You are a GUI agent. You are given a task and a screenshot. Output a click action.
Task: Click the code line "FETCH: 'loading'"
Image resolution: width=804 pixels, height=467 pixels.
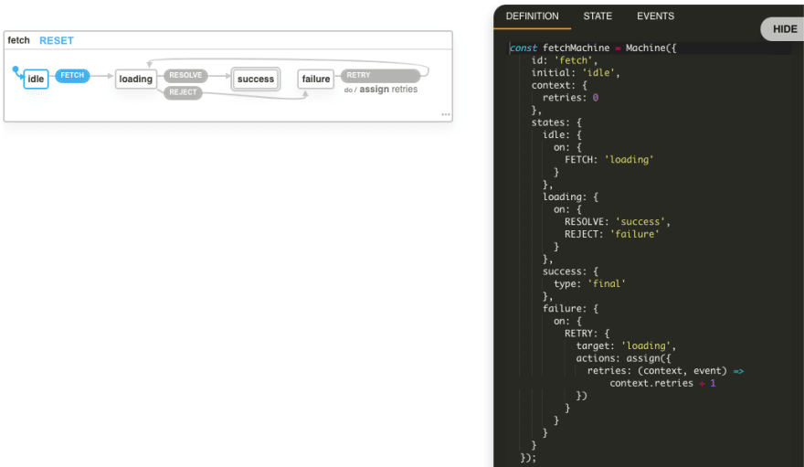(609, 159)
